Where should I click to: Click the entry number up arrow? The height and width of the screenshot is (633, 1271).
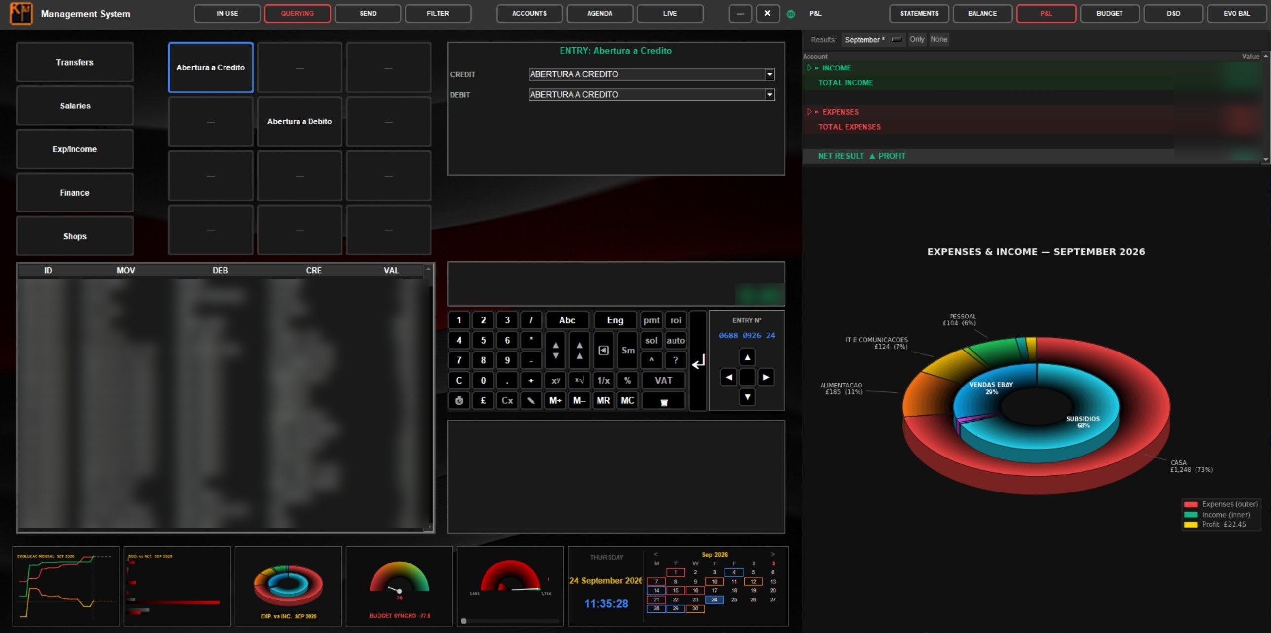click(747, 357)
